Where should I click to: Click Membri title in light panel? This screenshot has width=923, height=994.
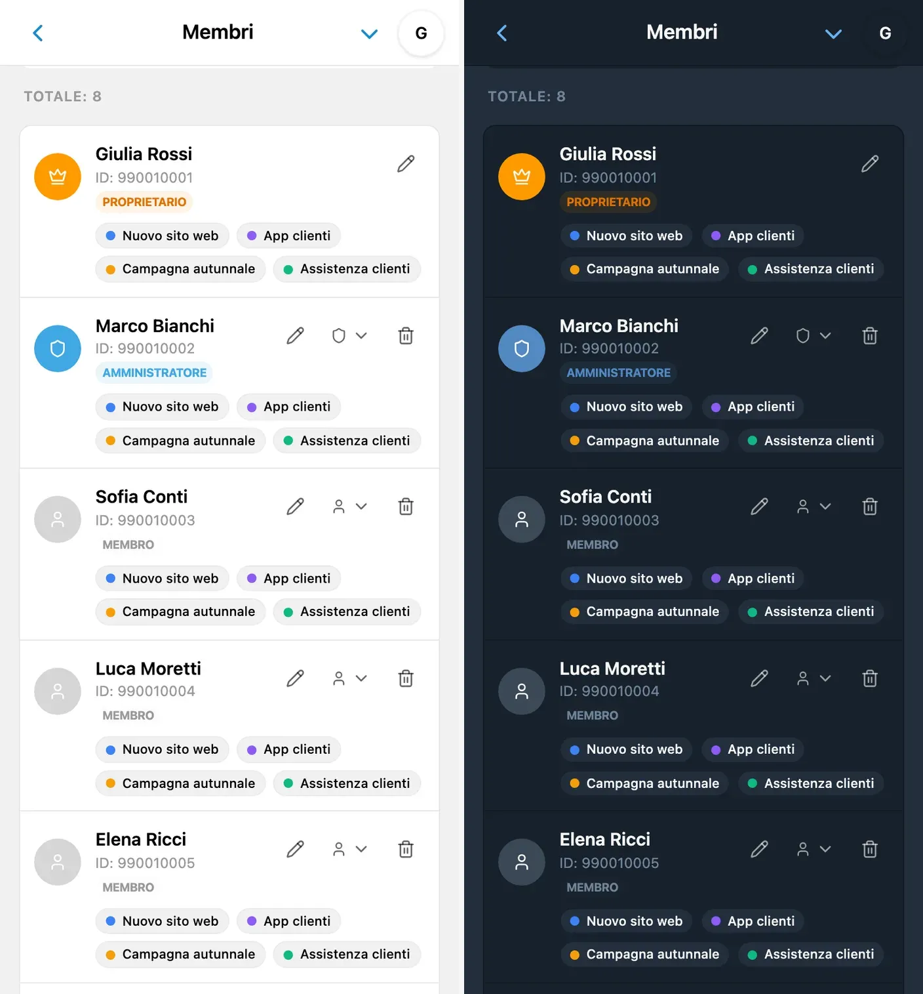click(x=218, y=32)
